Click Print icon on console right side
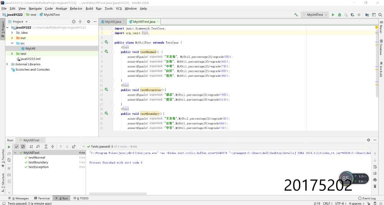 coord(375,180)
